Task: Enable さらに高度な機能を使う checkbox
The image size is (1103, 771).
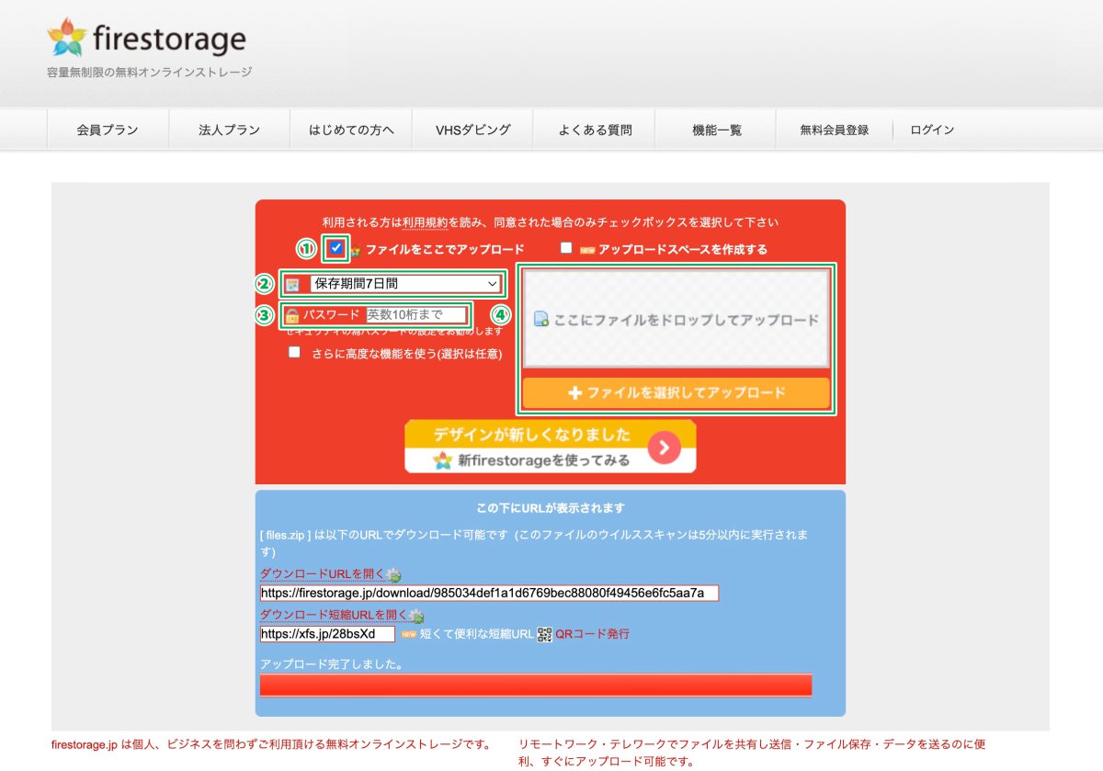Action: [294, 352]
